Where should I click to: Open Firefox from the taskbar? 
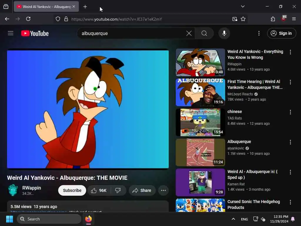[x=88, y=219]
